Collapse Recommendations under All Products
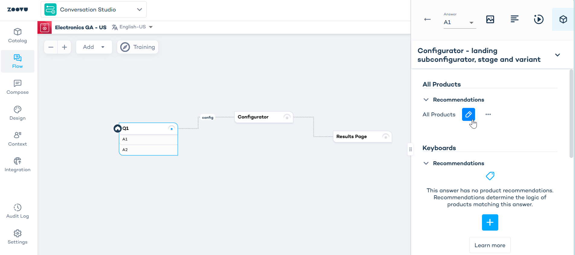Viewport: 575px width, 255px height. tap(426, 100)
